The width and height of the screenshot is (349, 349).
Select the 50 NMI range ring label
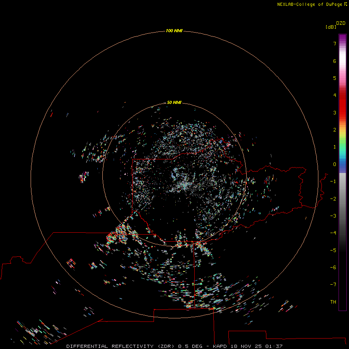point(174,103)
